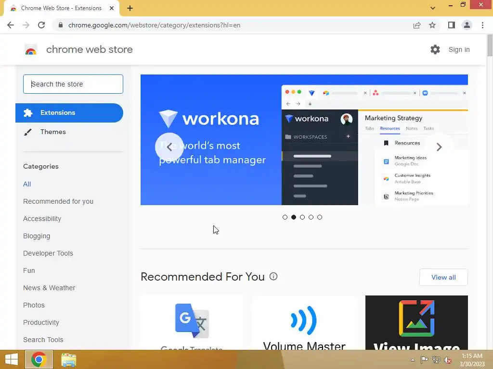
Task: Select the Extensions section
Action: coord(69,112)
